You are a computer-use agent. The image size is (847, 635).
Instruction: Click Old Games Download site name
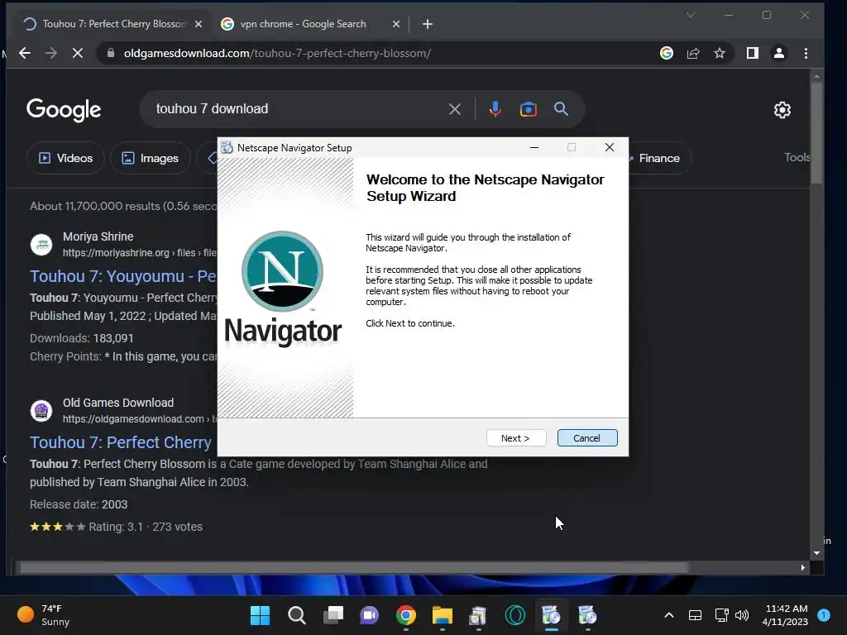118,403
